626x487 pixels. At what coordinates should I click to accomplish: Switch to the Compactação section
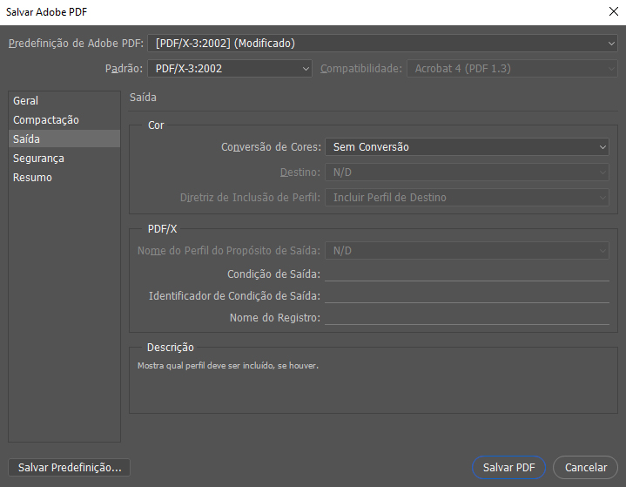click(45, 120)
